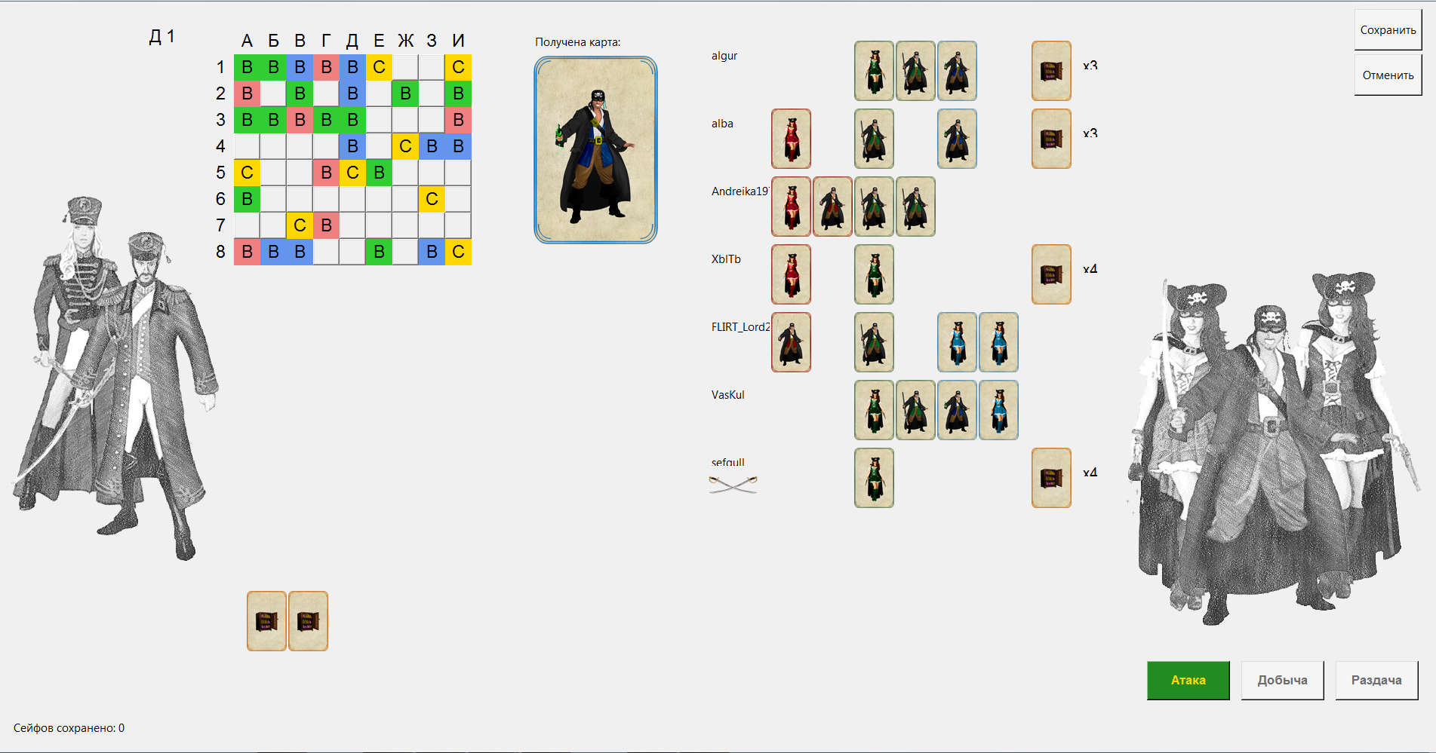1436x753 pixels.
Task: Mark grid cell З4 with blue B
Action: coord(432,146)
